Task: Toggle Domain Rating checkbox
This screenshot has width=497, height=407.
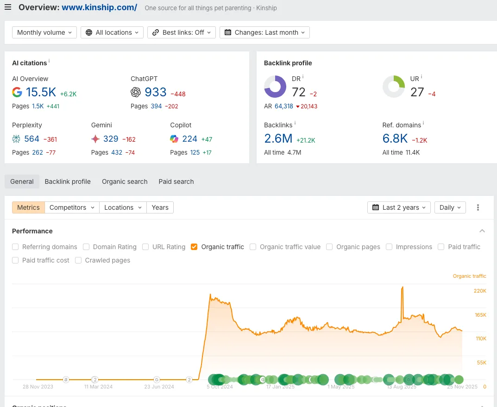Action: 86,247
